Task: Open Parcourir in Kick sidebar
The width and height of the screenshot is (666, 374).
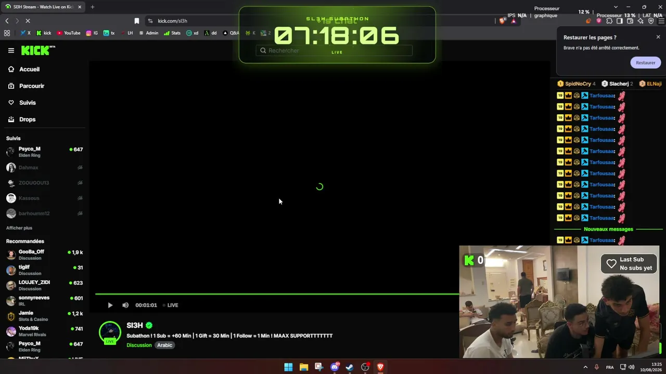Action: coord(26,86)
